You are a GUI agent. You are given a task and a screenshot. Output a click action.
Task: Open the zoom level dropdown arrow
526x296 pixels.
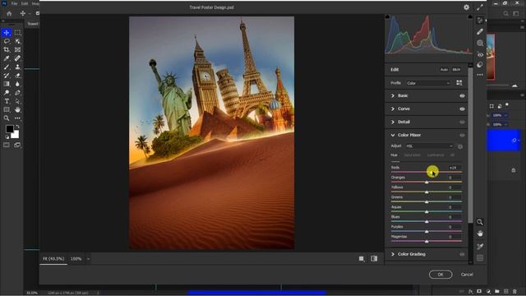[89, 259]
